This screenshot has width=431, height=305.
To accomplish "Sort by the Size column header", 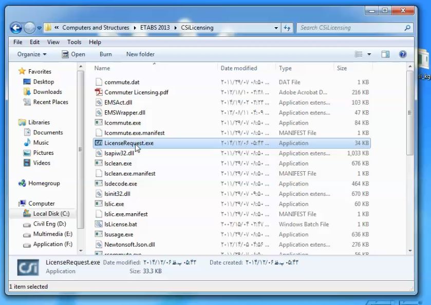I will [x=342, y=68].
